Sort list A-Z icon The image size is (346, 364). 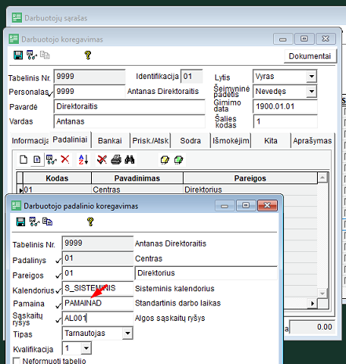83,160
